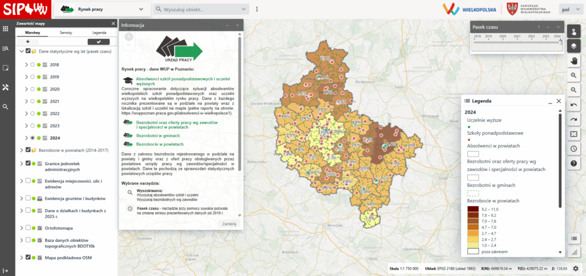Image resolution: width=586 pixels, height=276 pixels.
Task: Uncheck Bezrobocie w powiatach (2014-2017) group
Action: (28, 150)
